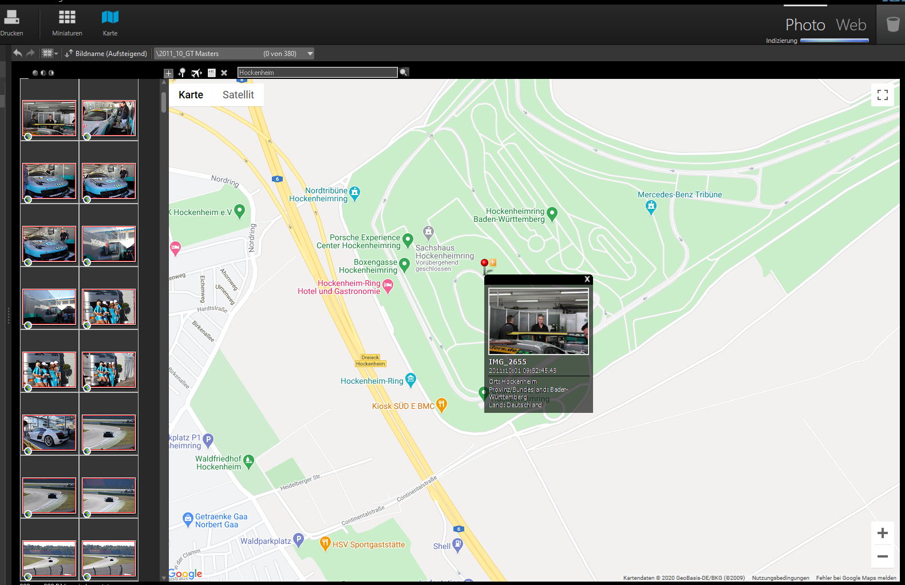
Task: Click the Kiosk SÜD E BMC label
Action: [404, 406]
